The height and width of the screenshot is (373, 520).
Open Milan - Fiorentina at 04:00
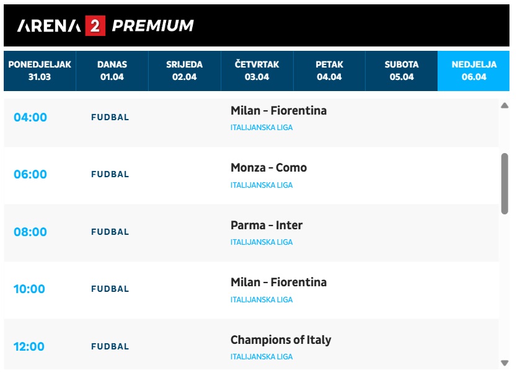278,110
